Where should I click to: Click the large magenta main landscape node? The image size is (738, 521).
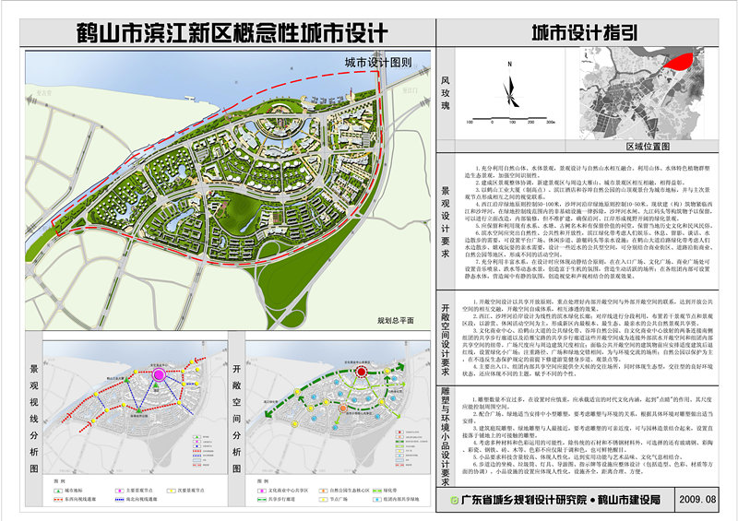[158, 376]
